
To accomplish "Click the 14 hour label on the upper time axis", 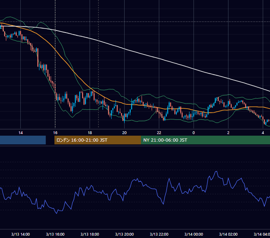I will coord(21,133).
